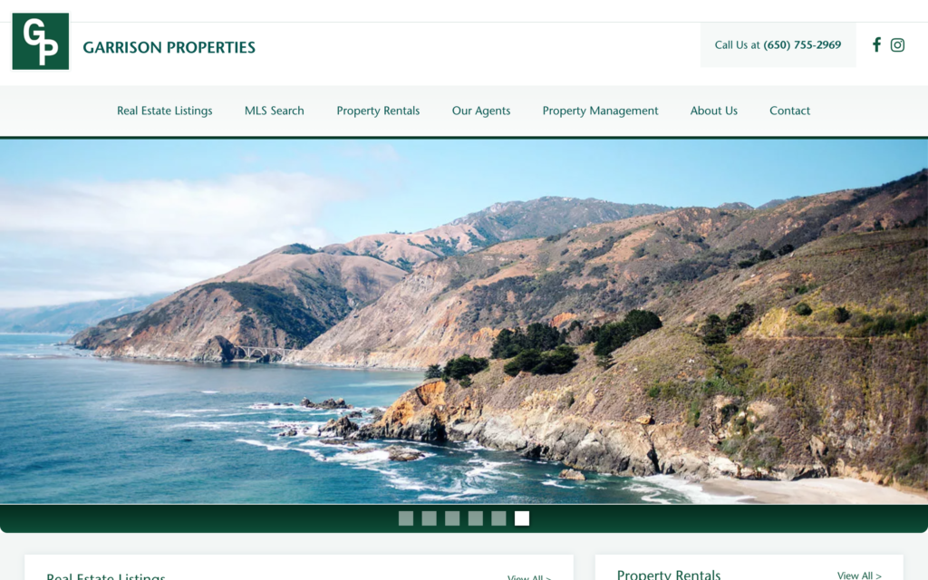Switch to the second slide indicator
This screenshot has height=580, width=928.
pos(429,518)
